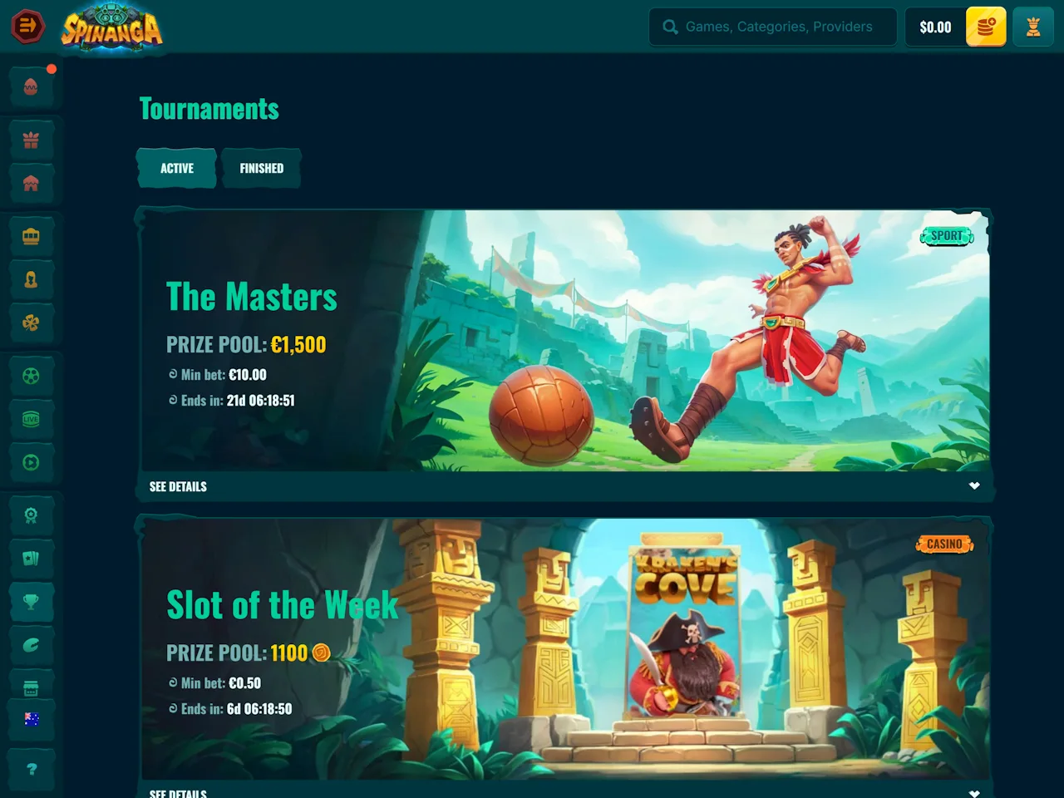The height and width of the screenshot is (798, 1064).
Task: Switch to the Finished tournaments tab
Action: coord(261,168)
